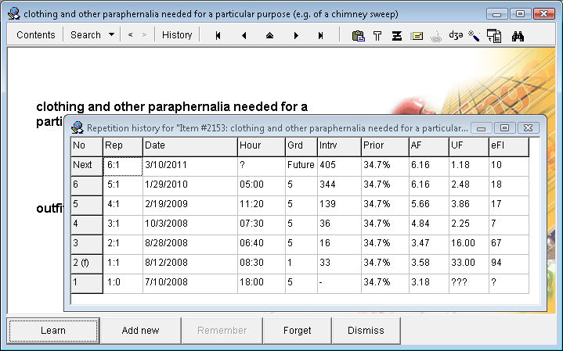Select the 2/19/2009 date cell

(190, 204)
